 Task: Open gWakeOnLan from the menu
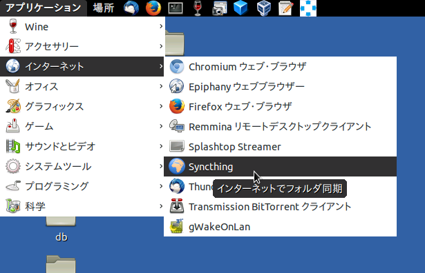pyautogui.click(x=281, y=227)
